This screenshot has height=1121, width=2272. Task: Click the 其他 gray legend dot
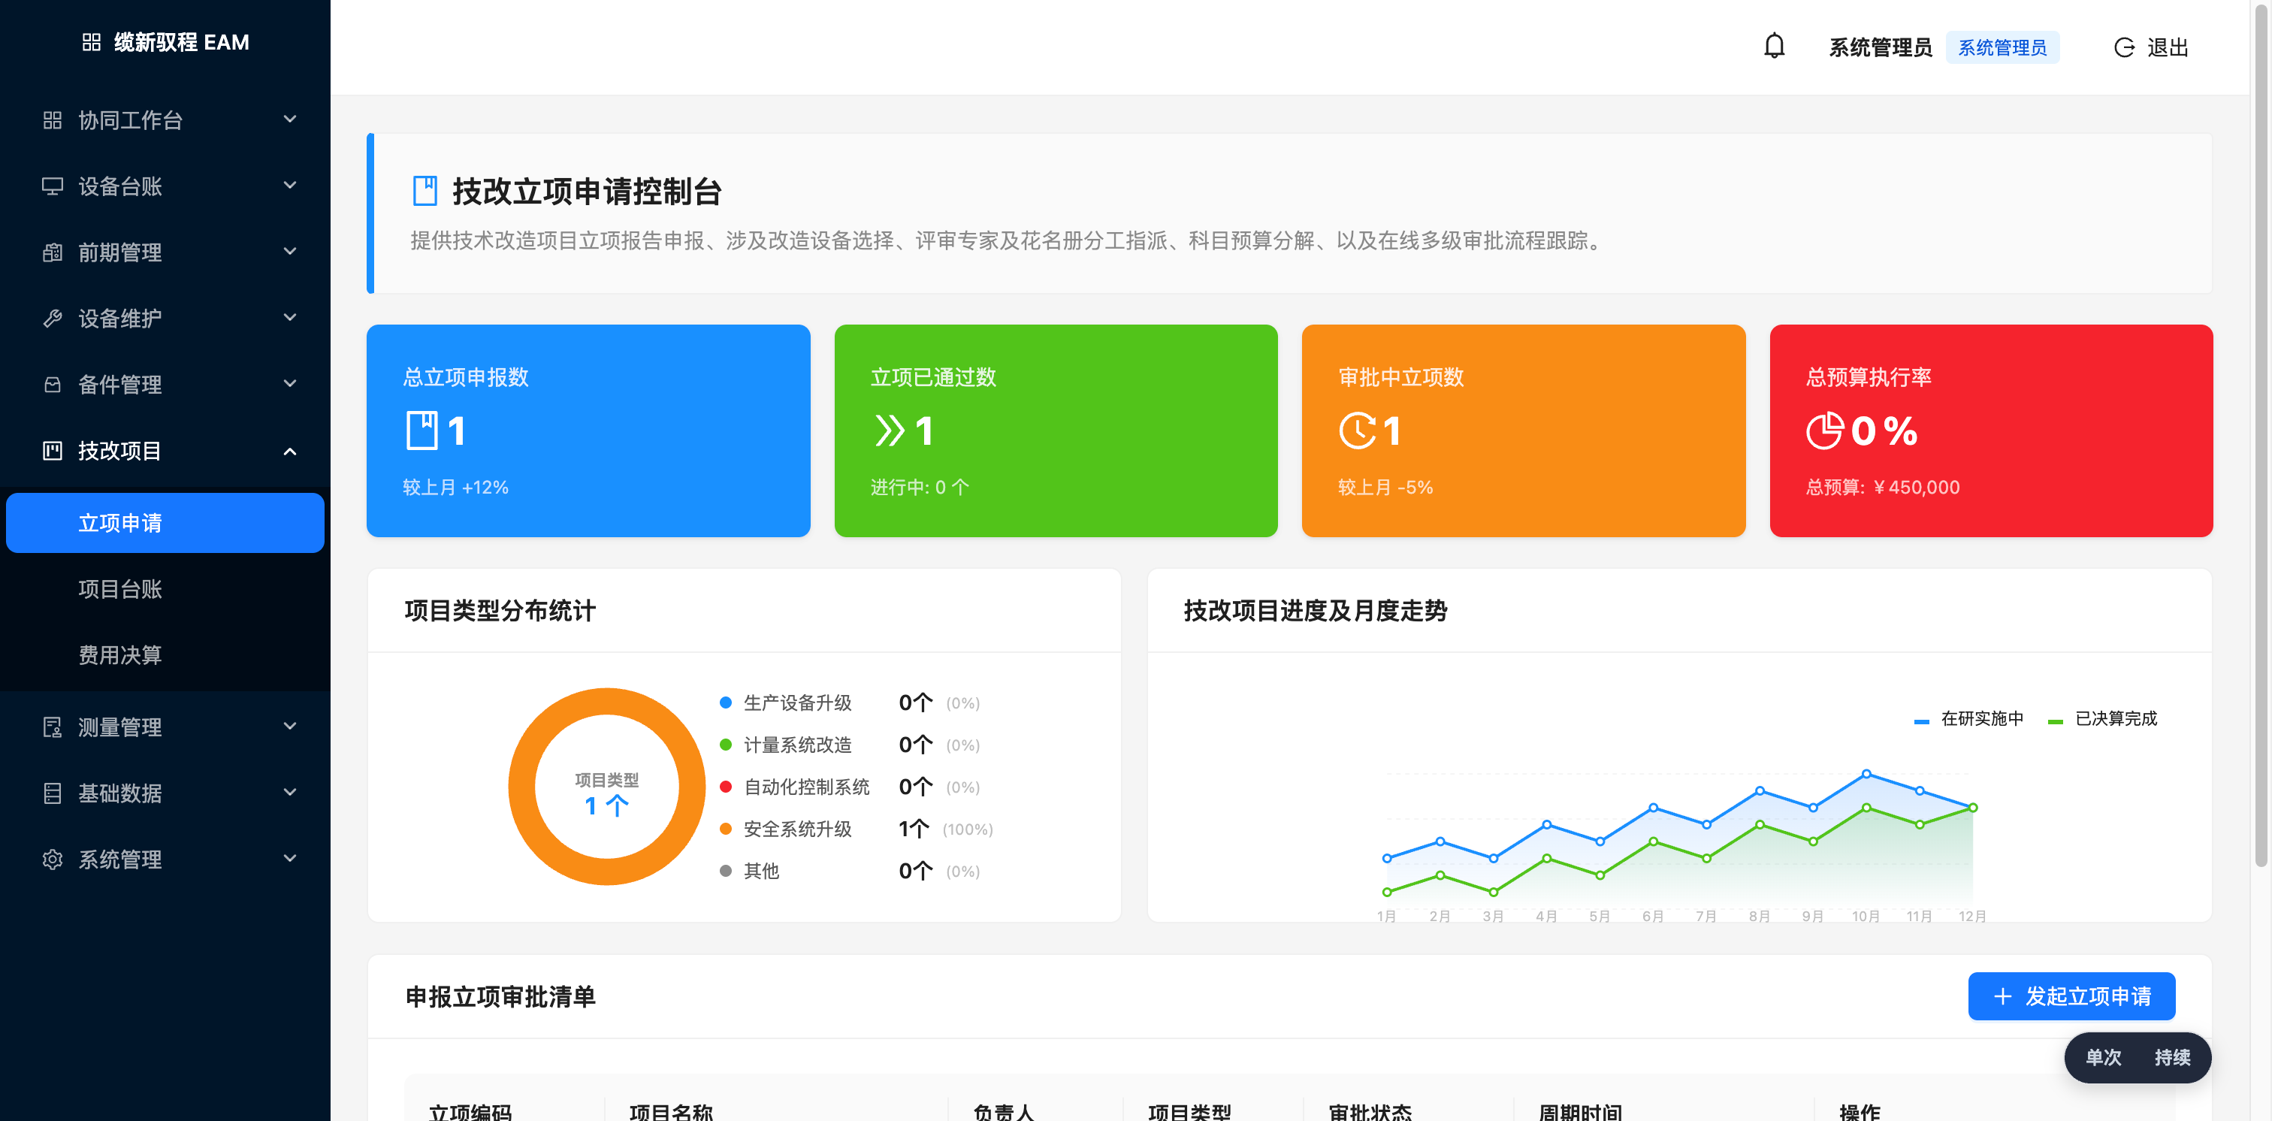pos(726,872)
